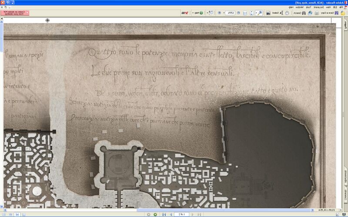Click the Select text button label

(x=275, y=13)
